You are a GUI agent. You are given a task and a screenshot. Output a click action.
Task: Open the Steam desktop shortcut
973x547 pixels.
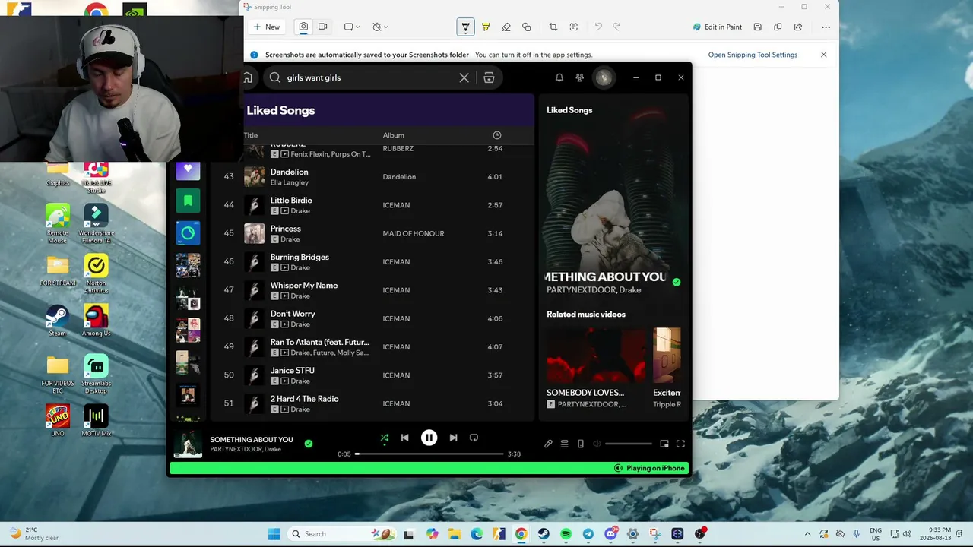pyautogui.click(x=57, y=320)
